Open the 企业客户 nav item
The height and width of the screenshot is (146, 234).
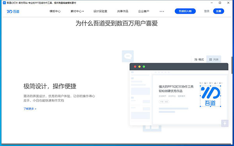[x=144, y=11]
